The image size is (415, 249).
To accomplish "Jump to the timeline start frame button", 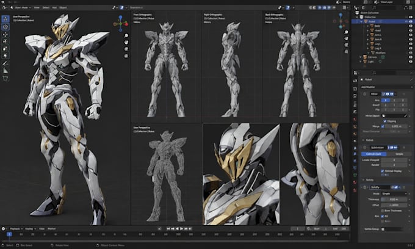I will click(x=168, y=229).
